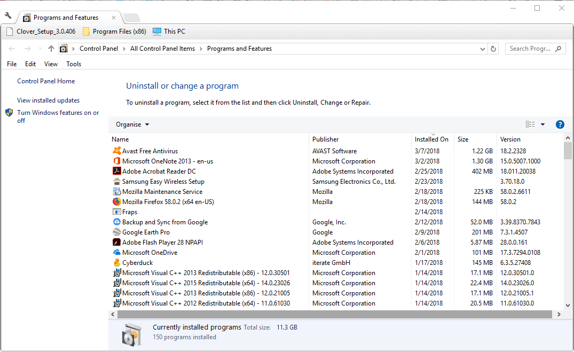
Task: Click the horizontal scrollbar left arrow
Action: click(113, 314)
